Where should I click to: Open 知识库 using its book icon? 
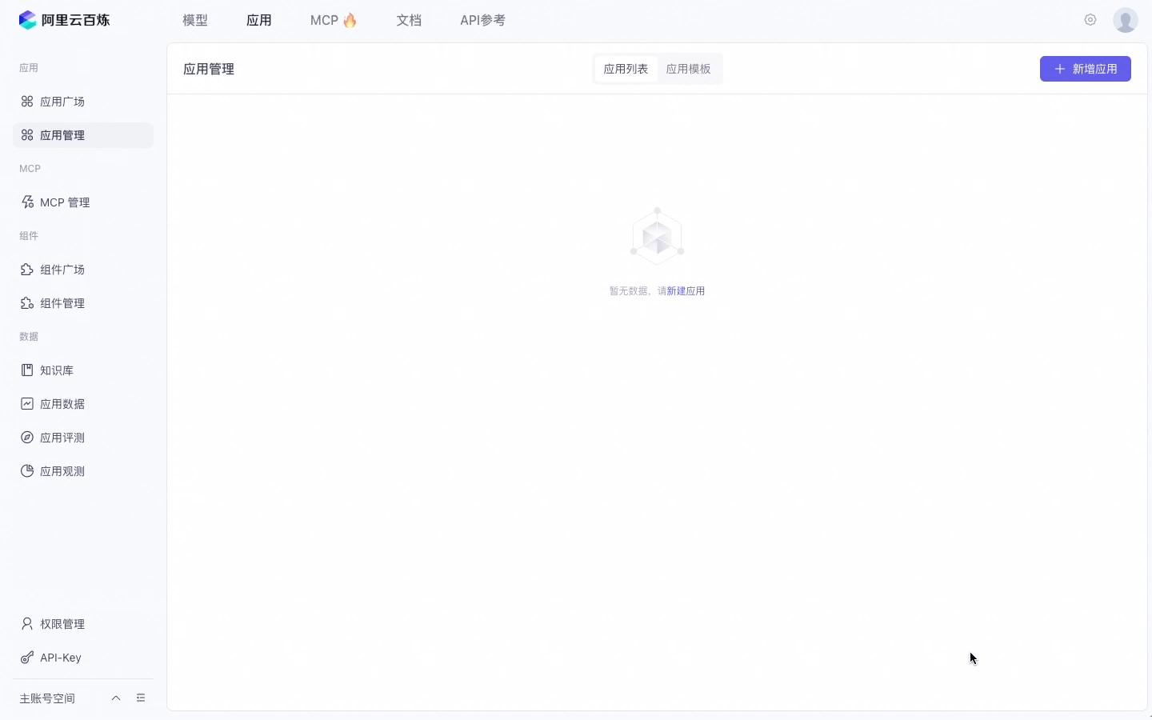pyautogui.click(x=27, y=370)
